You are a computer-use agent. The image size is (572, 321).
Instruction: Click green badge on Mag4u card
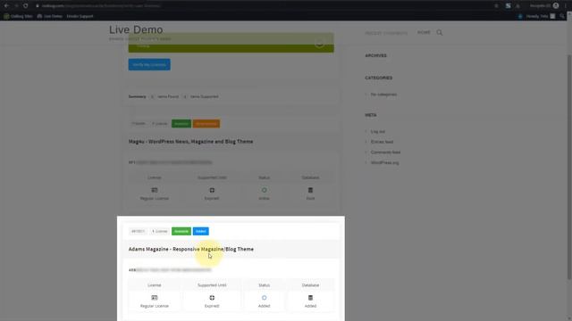coord(181,124)
